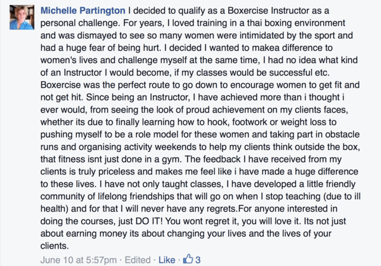The width and height of the screenshot is (381, 266).
Task: View the 3 people who liked
Action: pos(198,260)
